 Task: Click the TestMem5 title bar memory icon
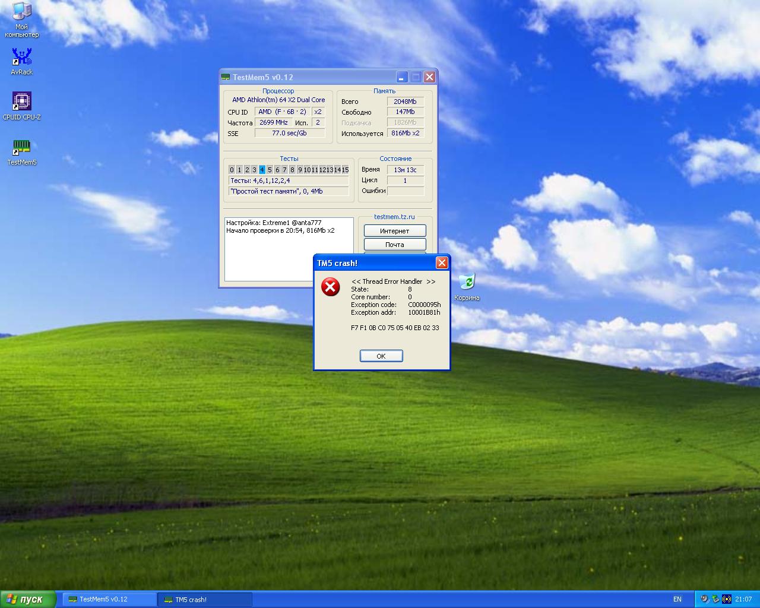pyautogui.click(x=226, y=77)
